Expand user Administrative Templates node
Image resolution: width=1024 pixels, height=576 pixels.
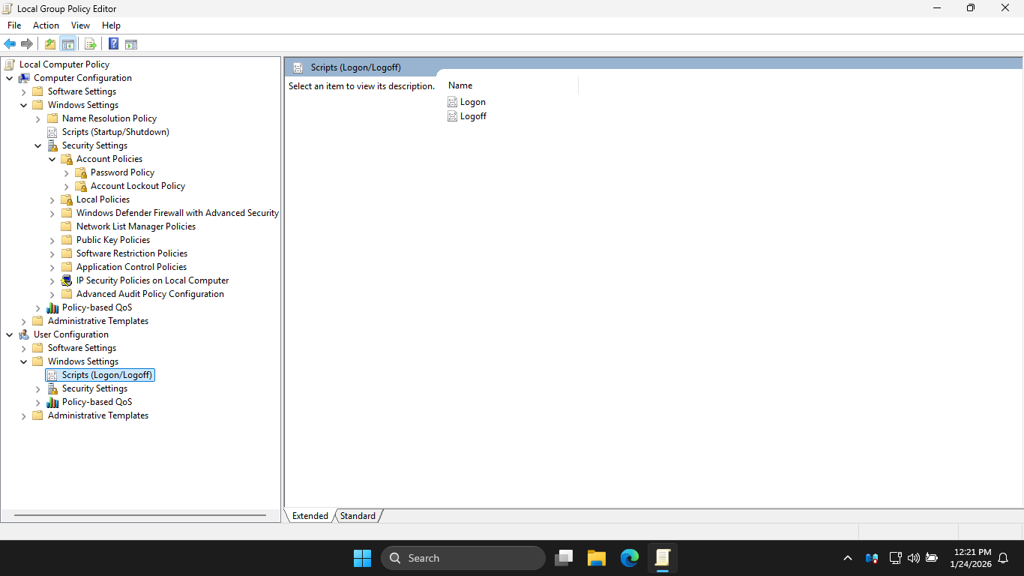(x=24, y=416)
